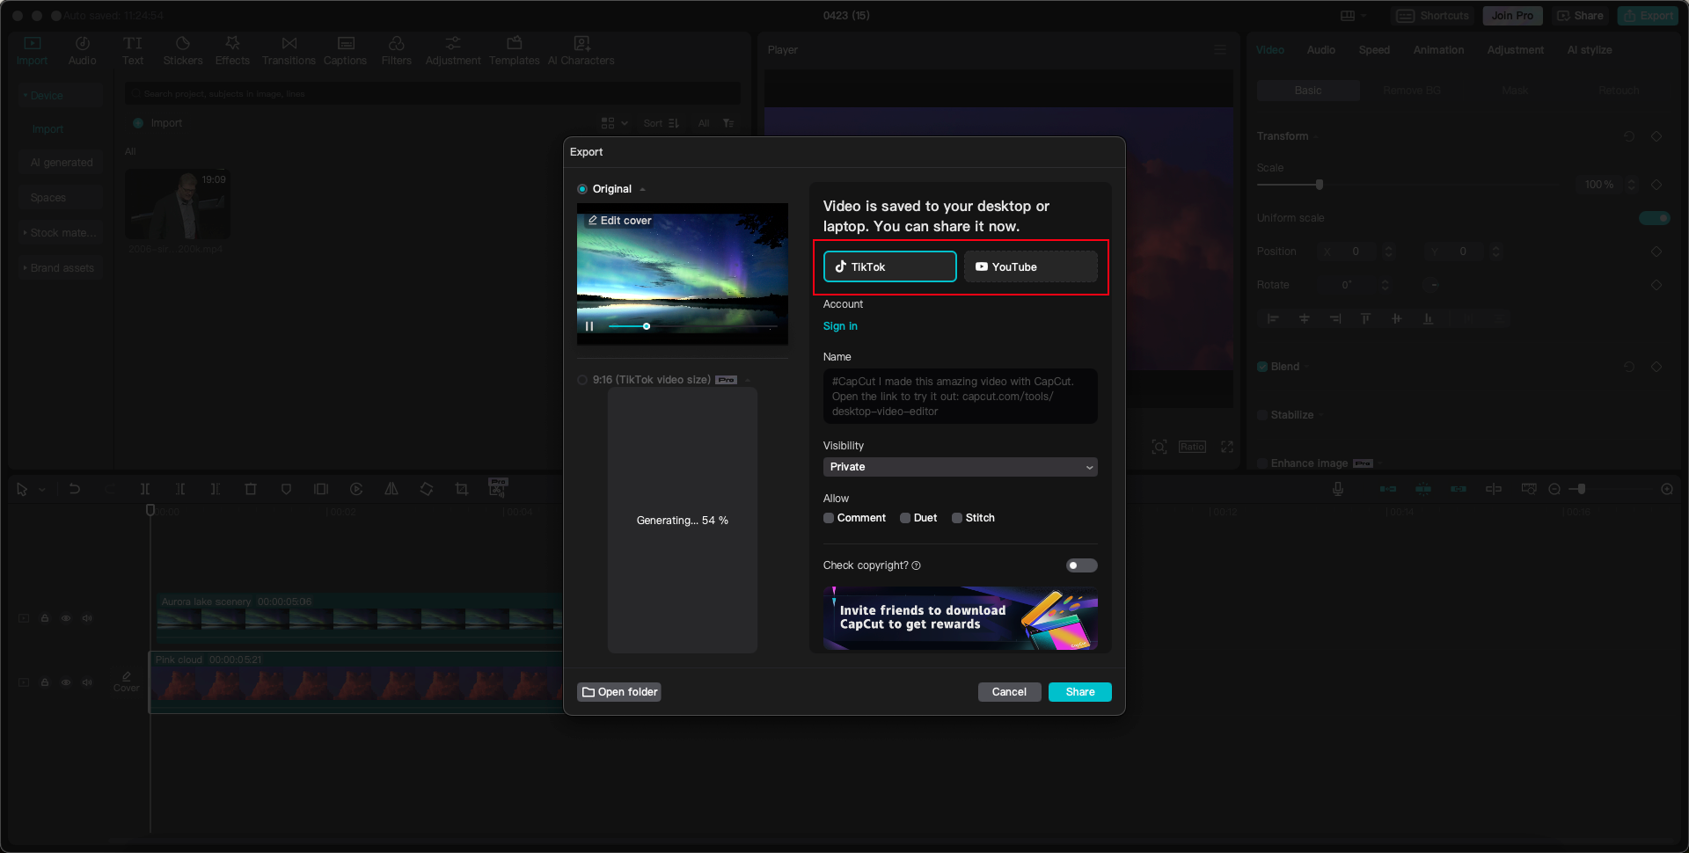Open the Visibility dropdown set to Private
Viewport: 1689px width, 853px height.
(959, 467)
